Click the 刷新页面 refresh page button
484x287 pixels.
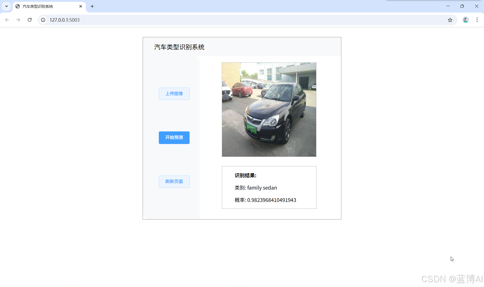(174, 182)
